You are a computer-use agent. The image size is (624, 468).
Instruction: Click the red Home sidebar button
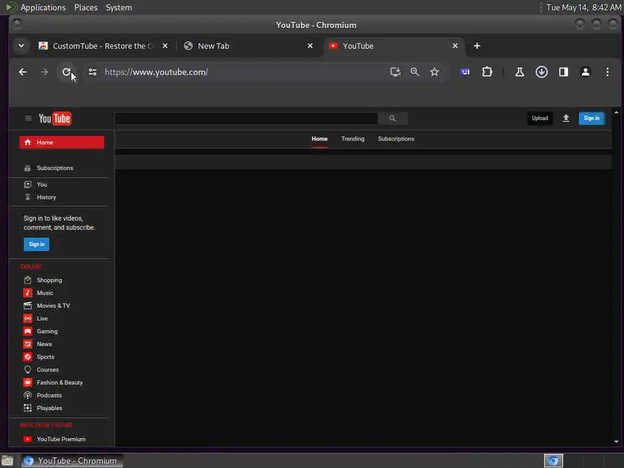click(x=62, y=142)
